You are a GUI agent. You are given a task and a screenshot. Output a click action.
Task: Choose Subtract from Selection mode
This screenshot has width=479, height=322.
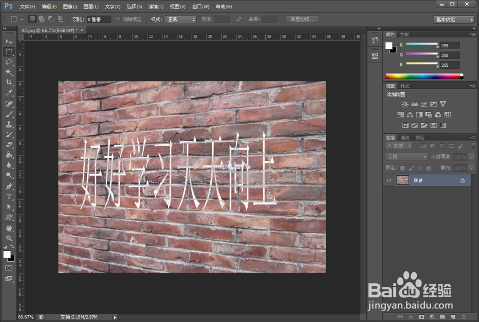[51, 19]
